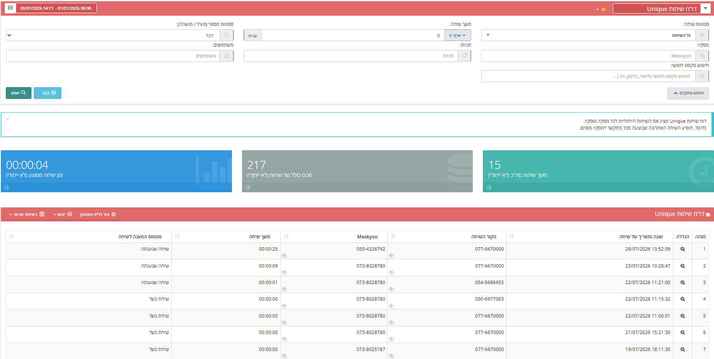
Task: Click the blue 'נקה' clear button
Action: point(47,93)
